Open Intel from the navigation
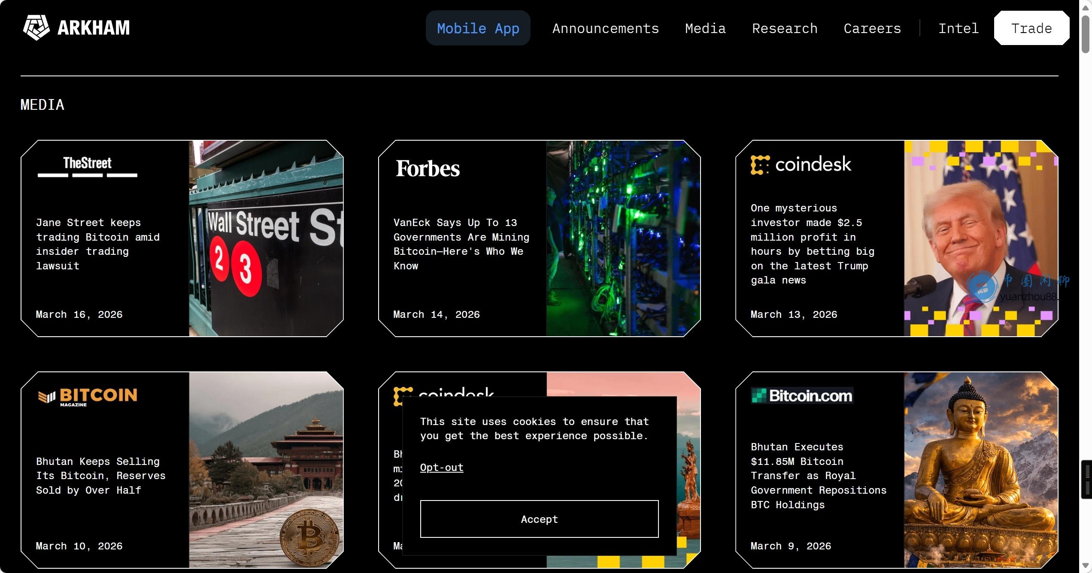1092x573 pixels. pyautogui.click(x=958, y=28)
